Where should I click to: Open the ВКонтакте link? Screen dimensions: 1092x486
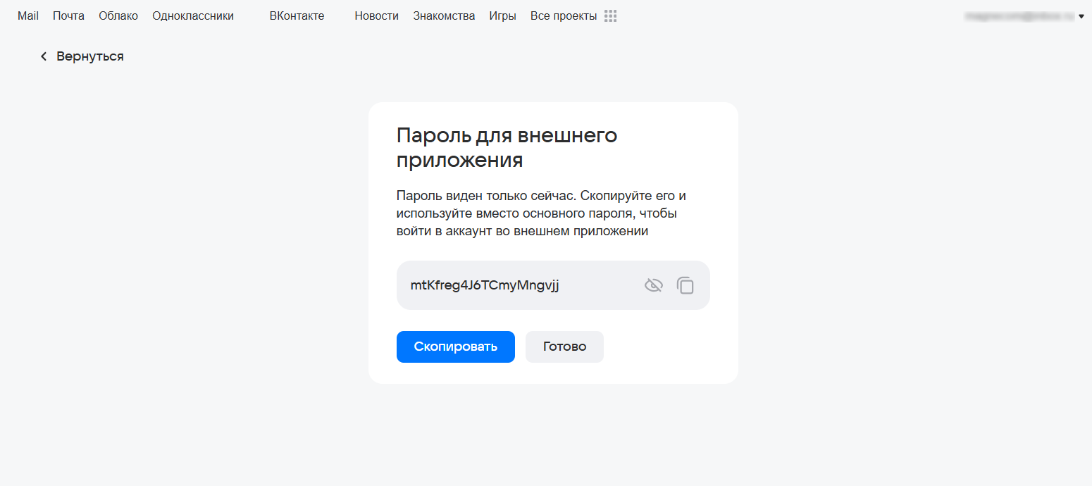pos(297,16)
